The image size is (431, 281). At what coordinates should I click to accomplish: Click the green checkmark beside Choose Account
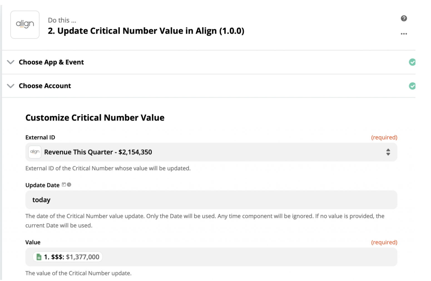pos(412,86)
